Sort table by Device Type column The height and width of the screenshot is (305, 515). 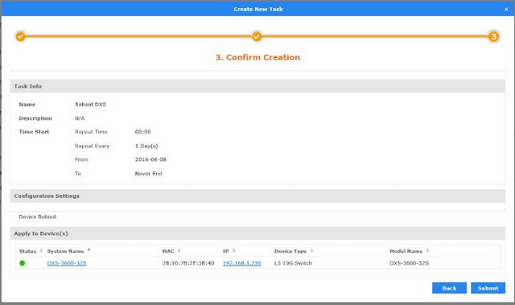tap(294, 251)
